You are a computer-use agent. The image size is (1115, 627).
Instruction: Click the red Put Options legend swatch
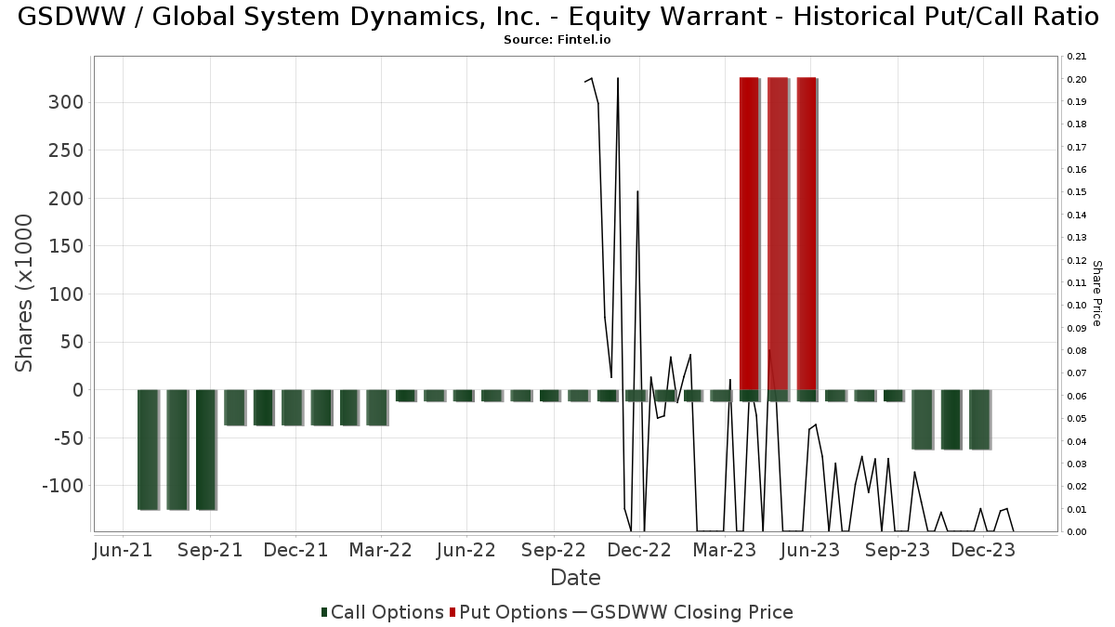(452, 612)
